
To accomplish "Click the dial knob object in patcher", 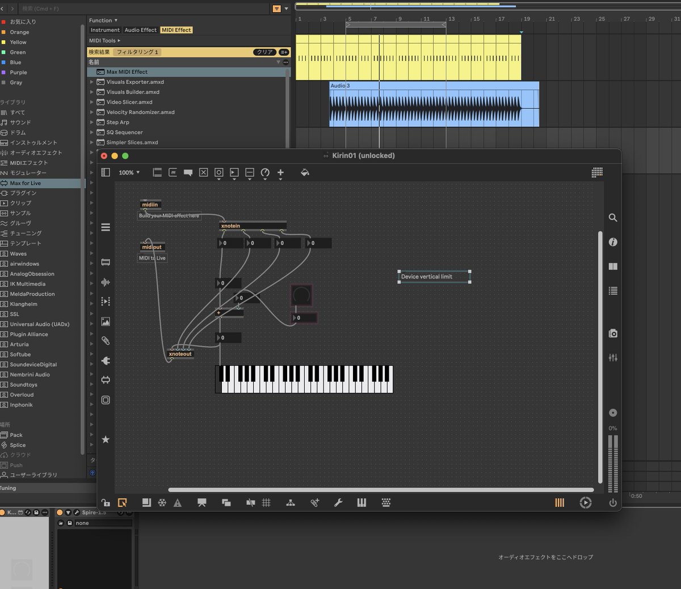I will point(301,295).
